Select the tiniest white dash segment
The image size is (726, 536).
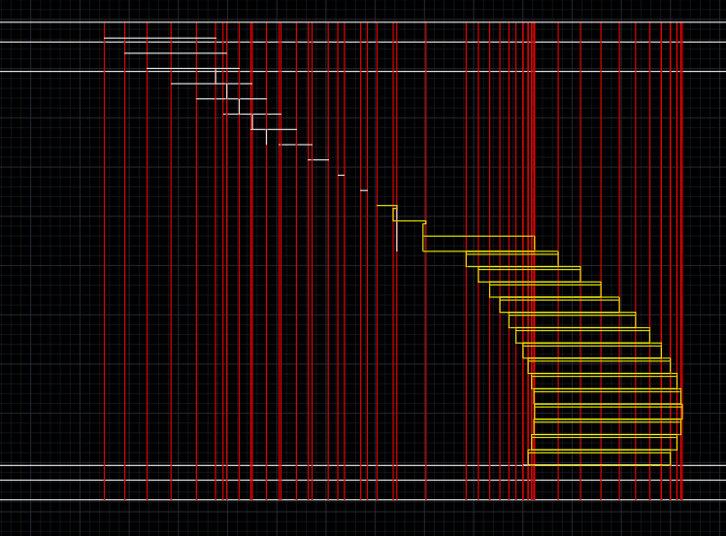(342, 175)
